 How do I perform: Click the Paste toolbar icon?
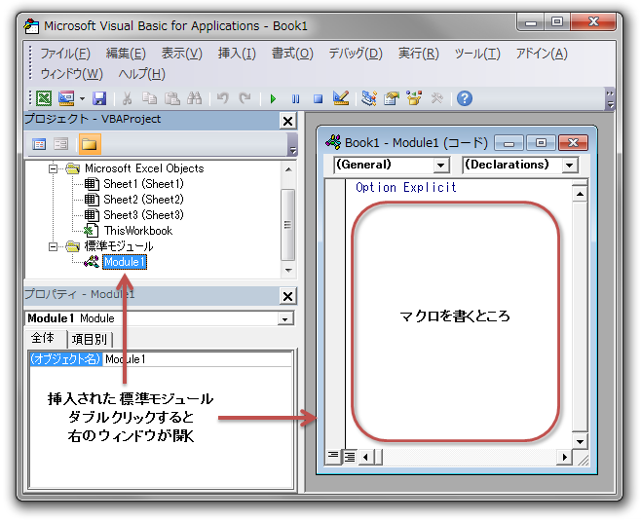click(172, 98)
